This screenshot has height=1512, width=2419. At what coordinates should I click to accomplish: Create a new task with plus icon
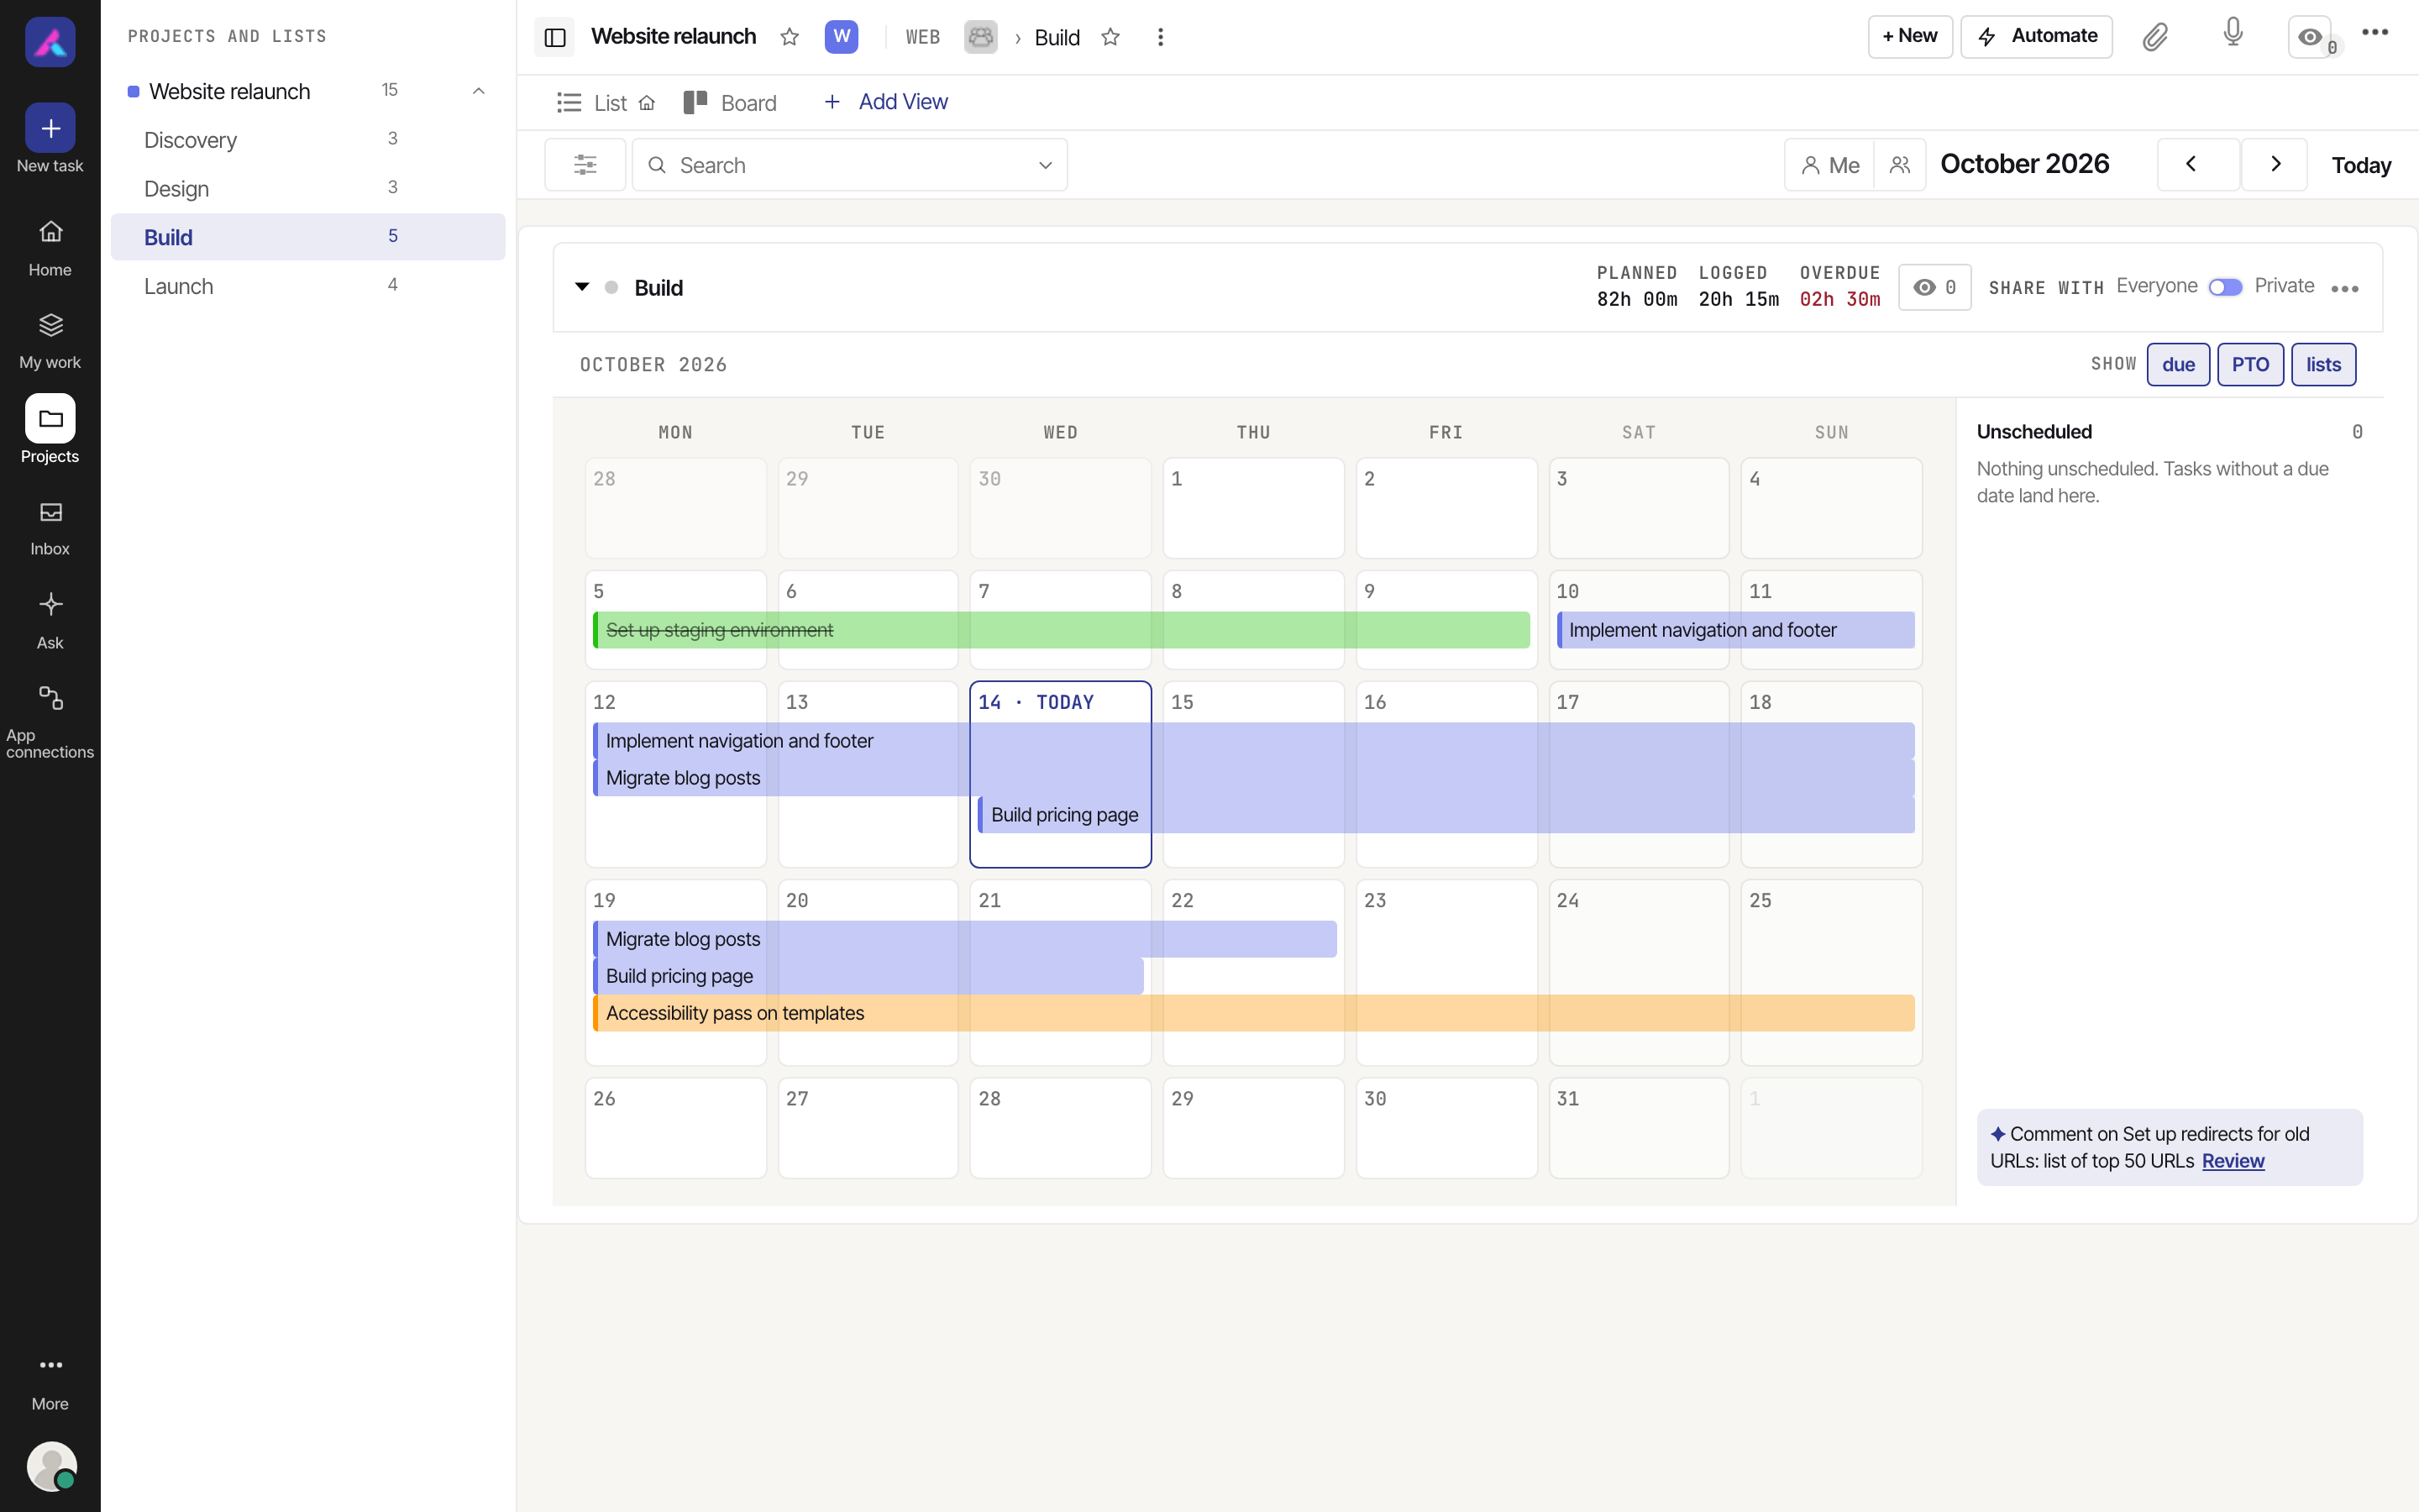(x=50, y=128)
